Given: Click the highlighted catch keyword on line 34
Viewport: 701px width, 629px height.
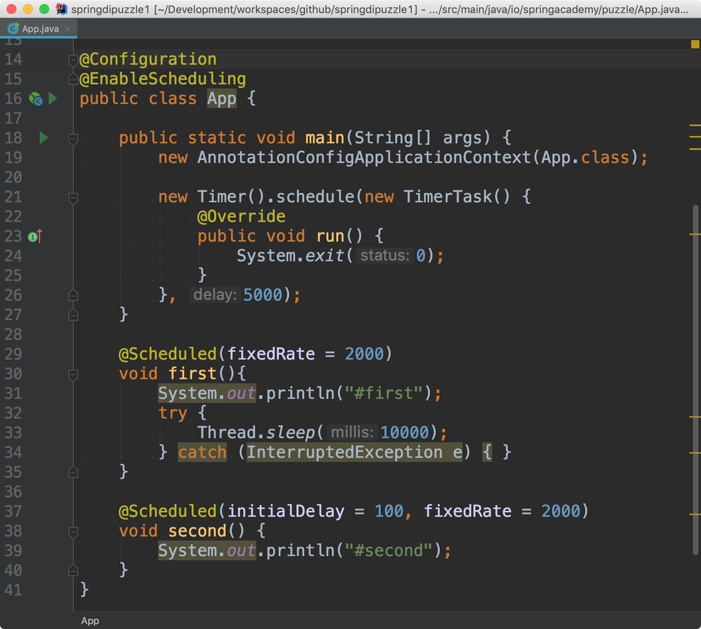Looking at the screenshot, I should [202, 452].
